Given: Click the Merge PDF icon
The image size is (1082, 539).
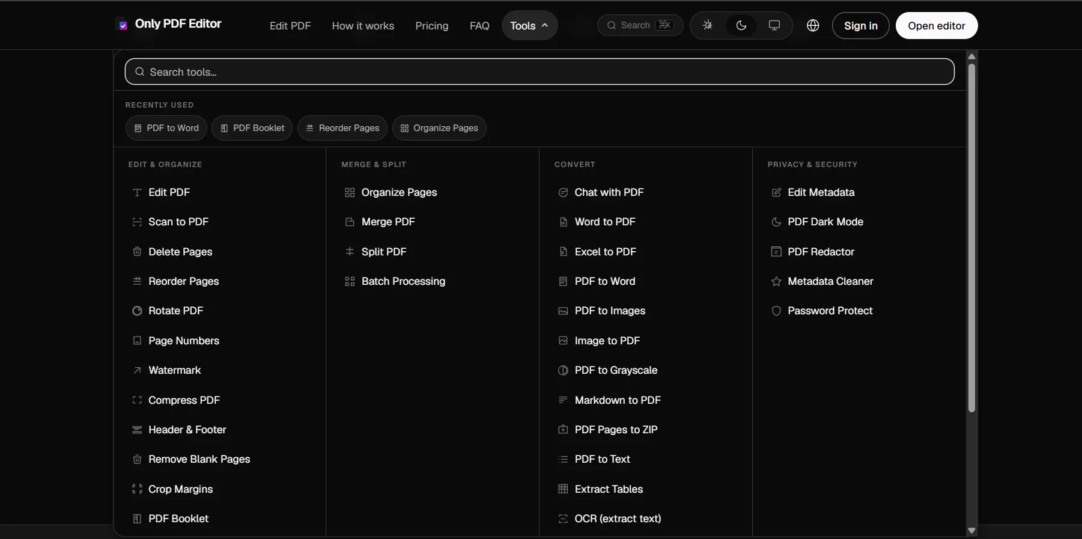Looking at the screenshot, I should pyautogui.click(x=350, y=222).
